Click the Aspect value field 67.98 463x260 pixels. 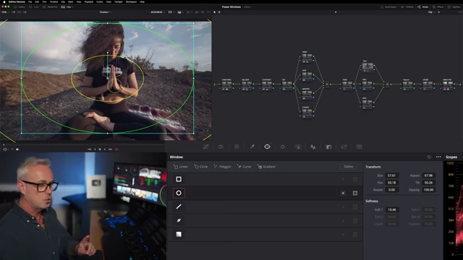tap(428, 175)
